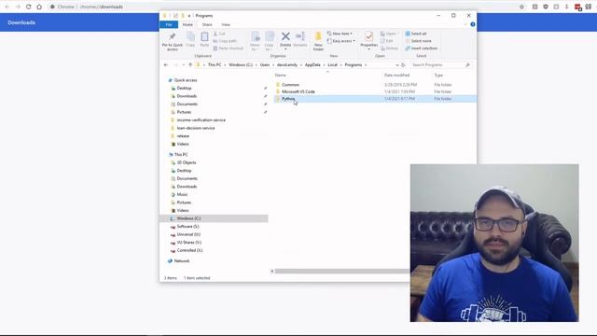597x336 pixels.
Task: Click Explorer's Up one level arrow
Action: 190,65
